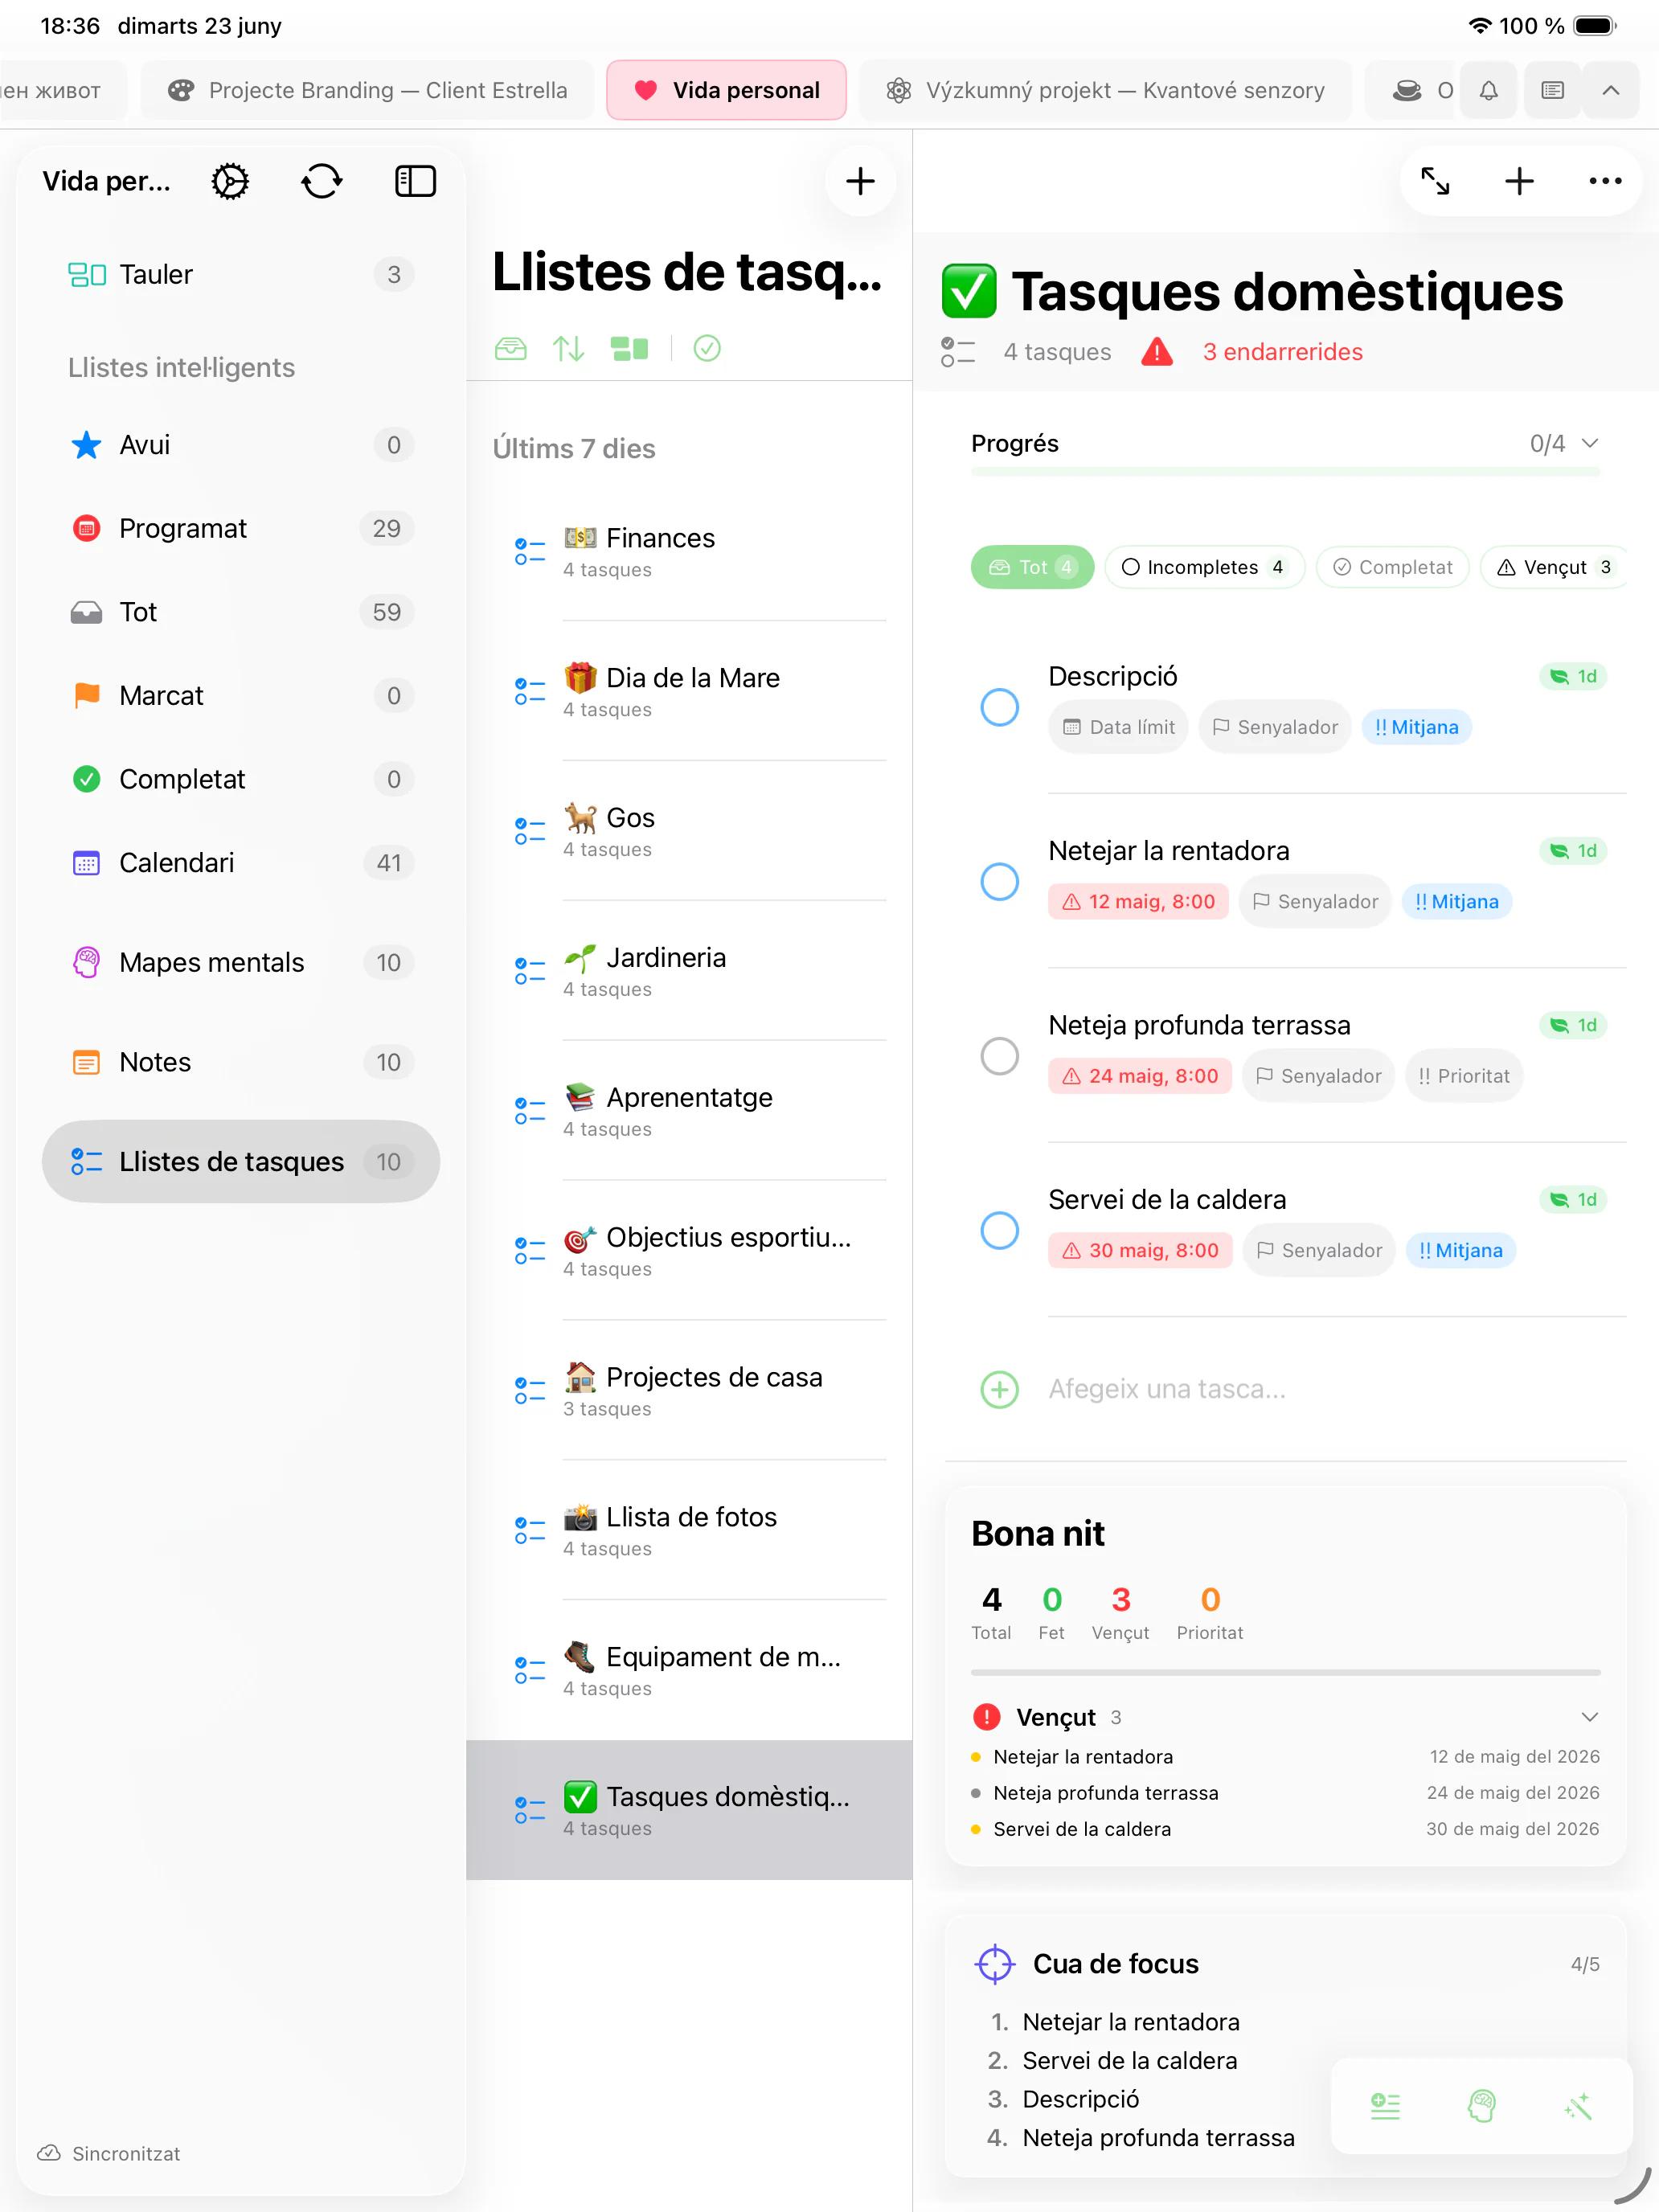Image resolution: width=1659 pixels, height=2212 pixels.
Task: Check off Servei de la caldera
Action: (999, 1230)
